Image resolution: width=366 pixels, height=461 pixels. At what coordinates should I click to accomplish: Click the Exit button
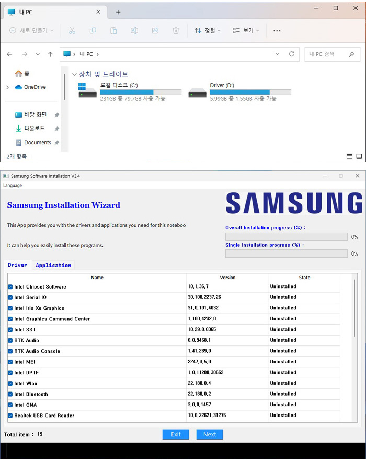coord(176,434)
